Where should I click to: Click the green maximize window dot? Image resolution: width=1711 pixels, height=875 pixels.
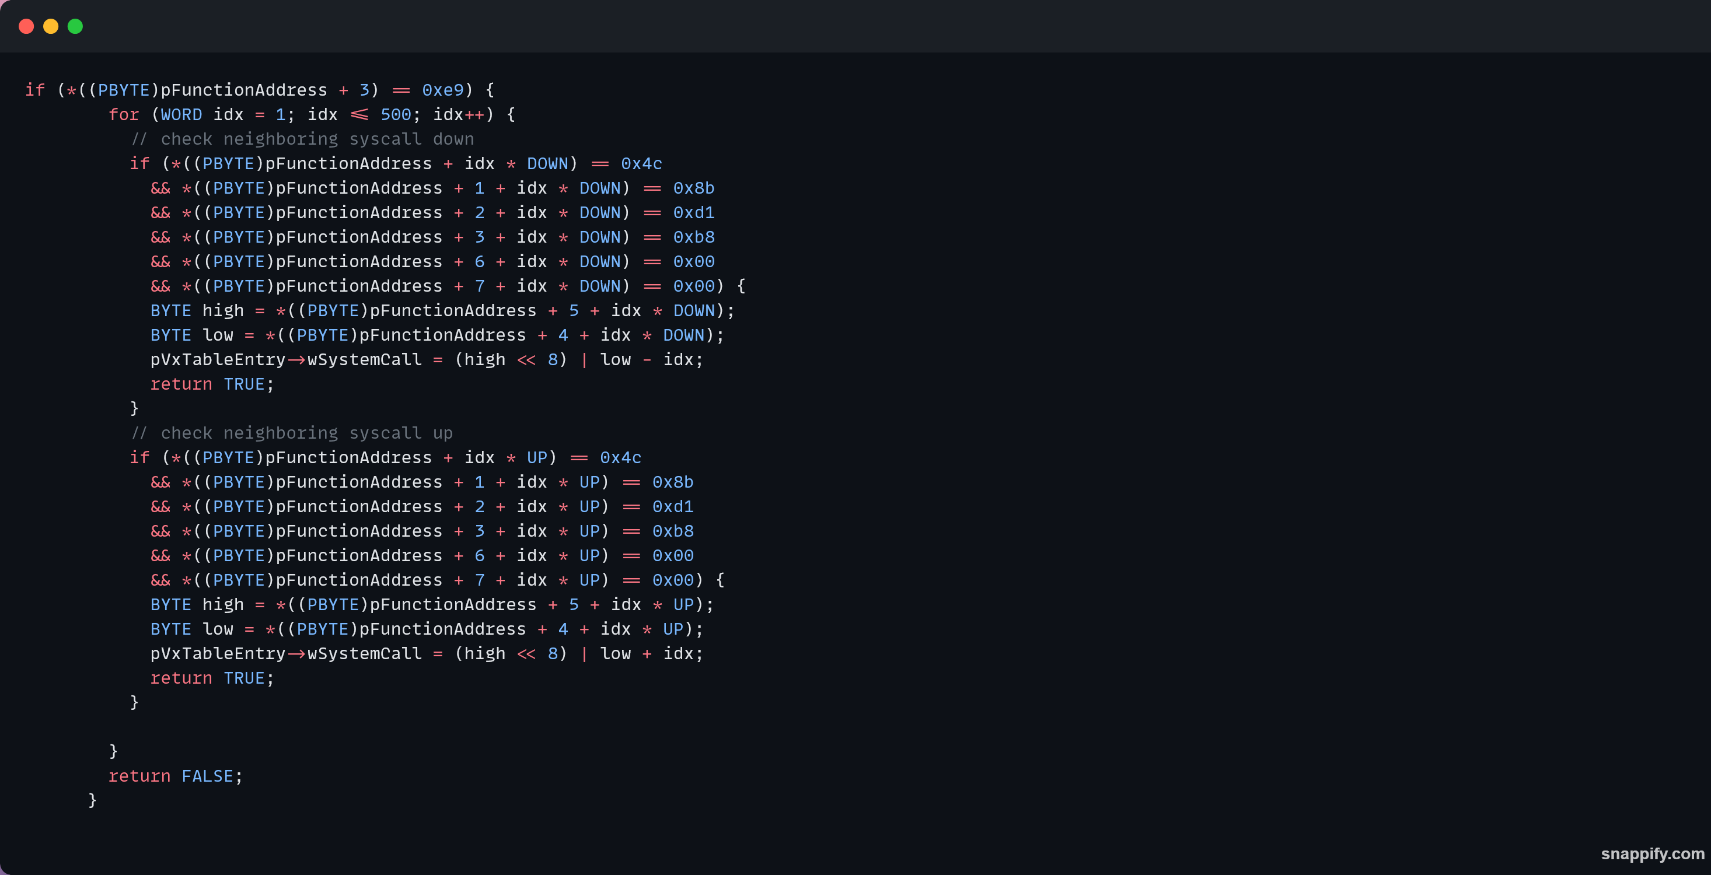click(x=76, y=27)
